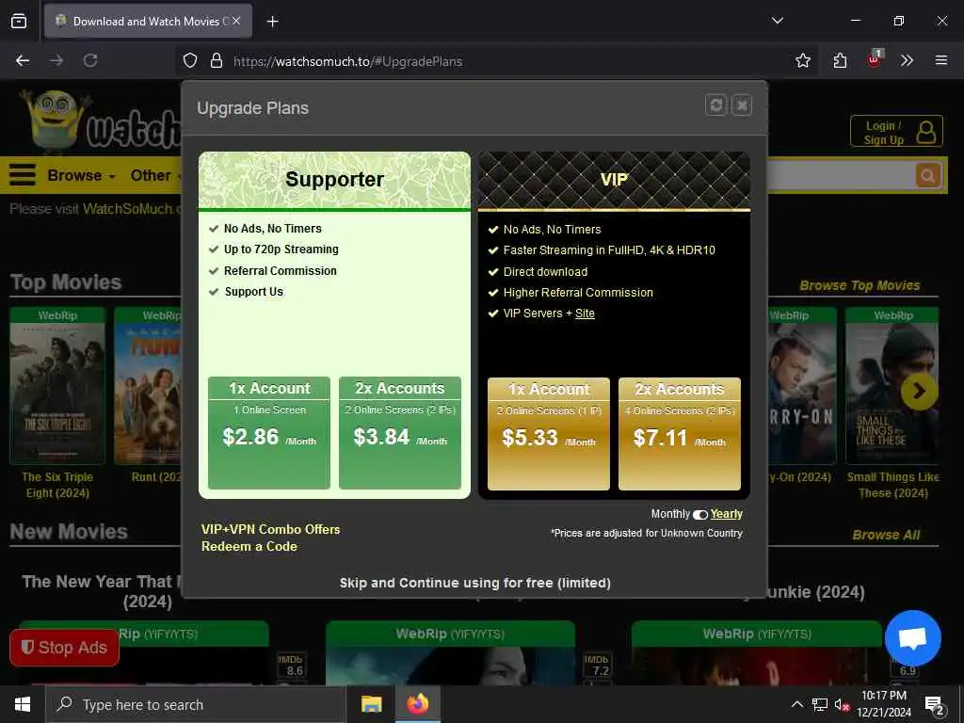The image size is (964, 723).
Task: Choose VIP 1x Account $5.33 plan
Action: [x=549, y=434]
